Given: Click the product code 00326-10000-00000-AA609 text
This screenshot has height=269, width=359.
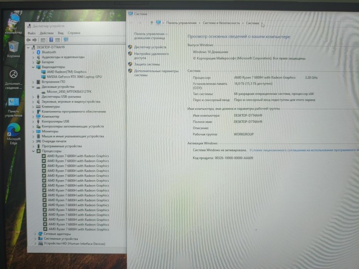Looking at the screenshot, I should click(234, 158).
